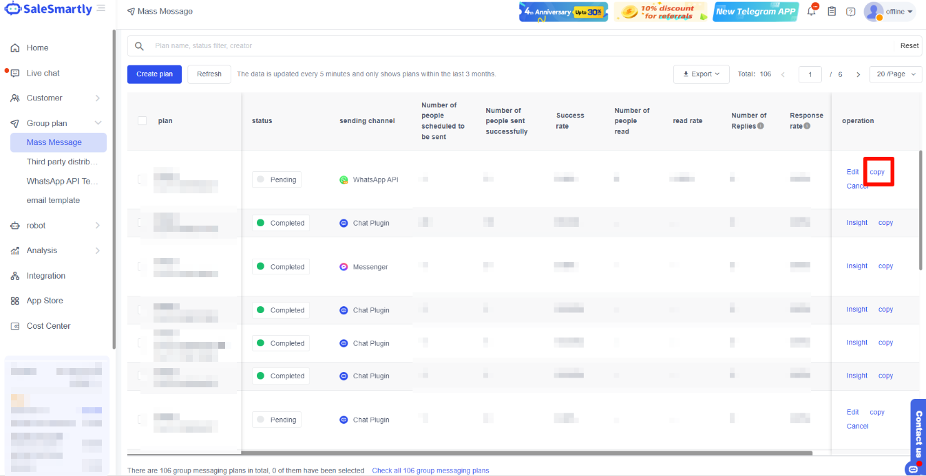Click the Create plan button
The width and height of the screenshot is (926, 476).
(154, 74)
